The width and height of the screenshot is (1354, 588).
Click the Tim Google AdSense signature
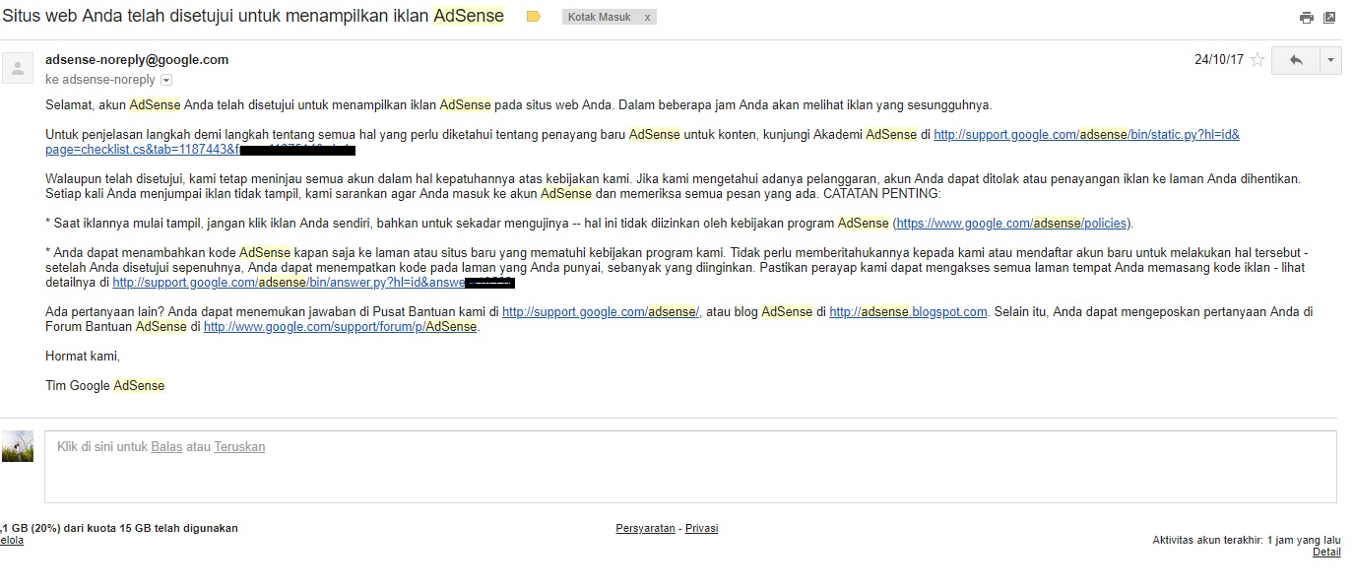(105, 386)
